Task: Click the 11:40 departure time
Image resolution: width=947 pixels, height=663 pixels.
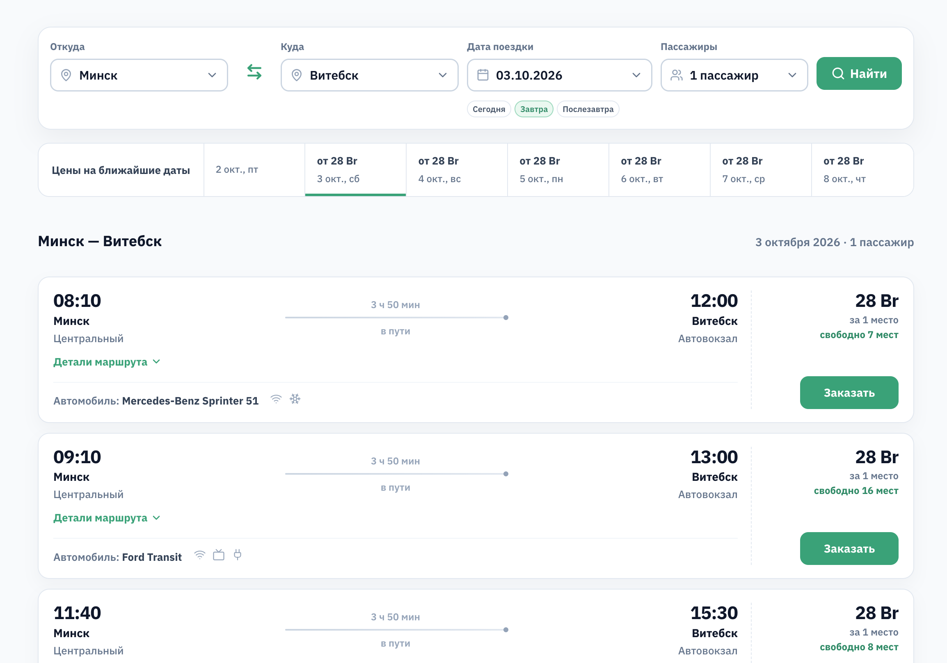Action: coord(77,613)
